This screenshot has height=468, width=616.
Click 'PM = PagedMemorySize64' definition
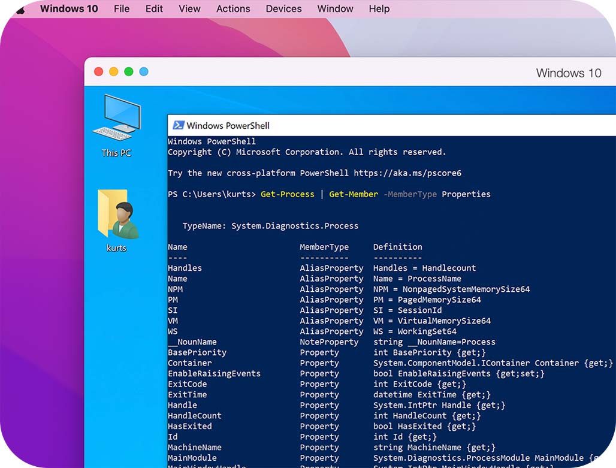[x=427, y=300]
